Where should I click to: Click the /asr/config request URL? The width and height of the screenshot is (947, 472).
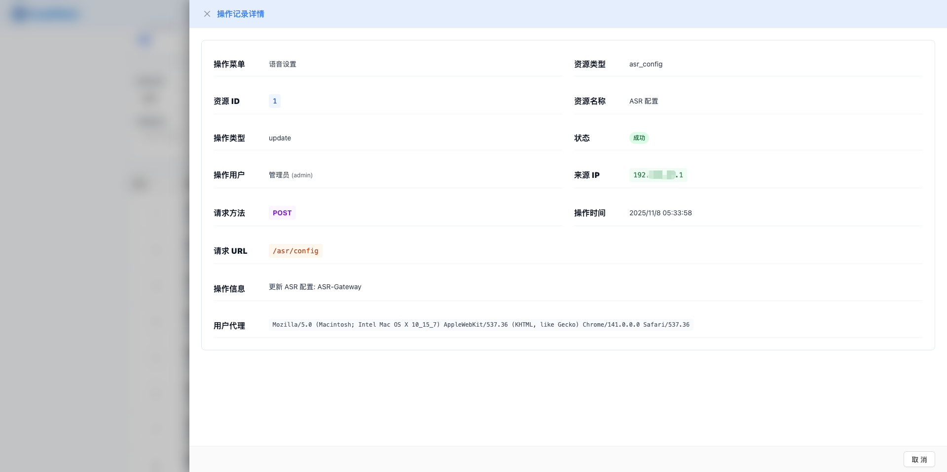pyautogui.click(x=295, y=251)
